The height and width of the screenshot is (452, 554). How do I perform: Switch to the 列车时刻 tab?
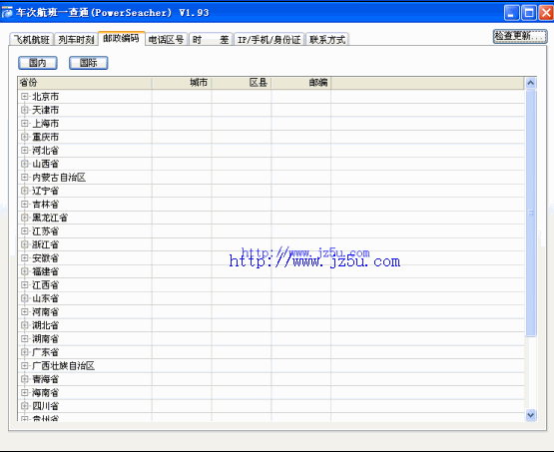(76, 39)
